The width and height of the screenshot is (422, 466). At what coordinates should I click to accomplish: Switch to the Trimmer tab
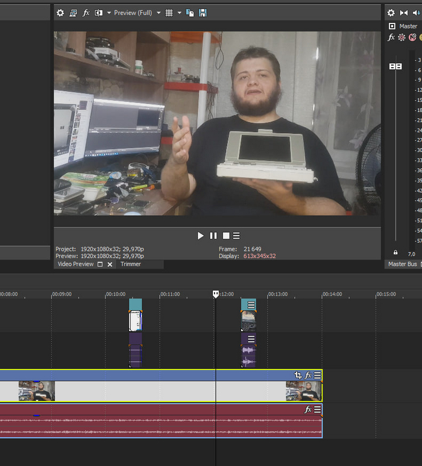point(130,264)
